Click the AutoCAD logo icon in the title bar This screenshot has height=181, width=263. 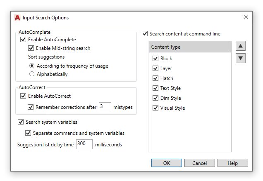[x=17, y=18]
